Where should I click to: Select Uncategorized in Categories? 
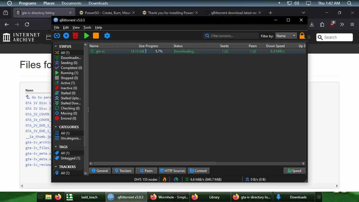68,138
